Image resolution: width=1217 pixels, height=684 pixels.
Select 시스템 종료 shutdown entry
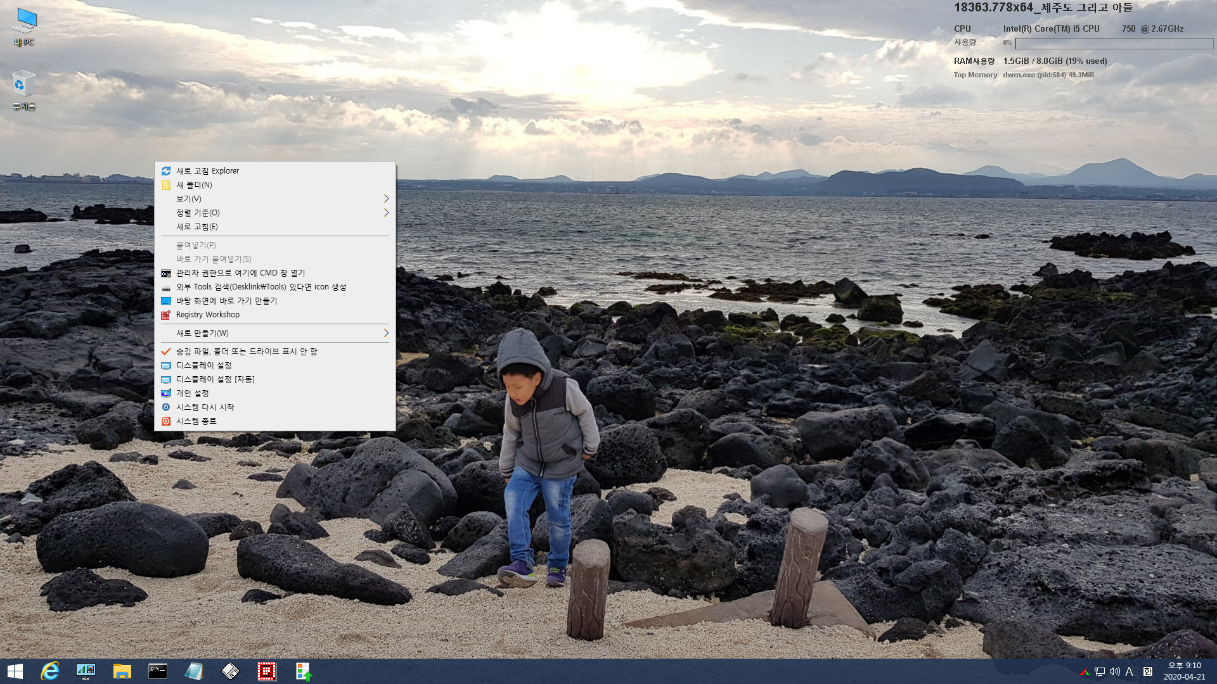[x=275, y=421]
